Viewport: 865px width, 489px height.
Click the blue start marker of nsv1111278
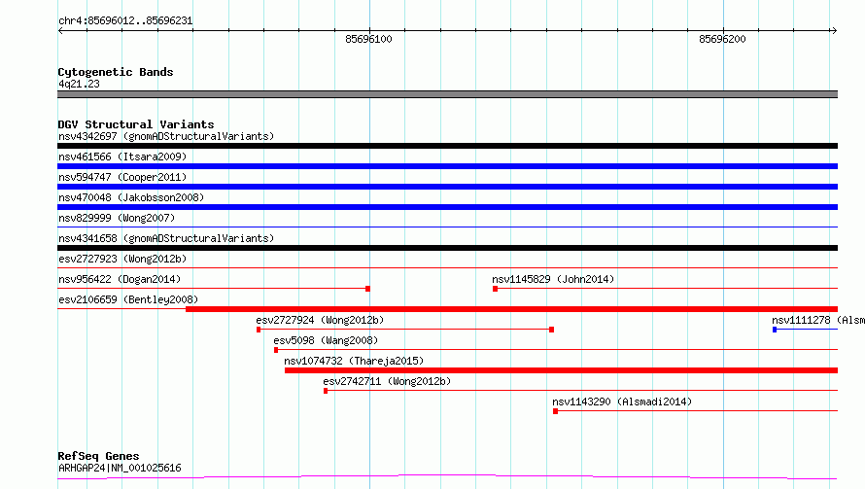[775, 330]
